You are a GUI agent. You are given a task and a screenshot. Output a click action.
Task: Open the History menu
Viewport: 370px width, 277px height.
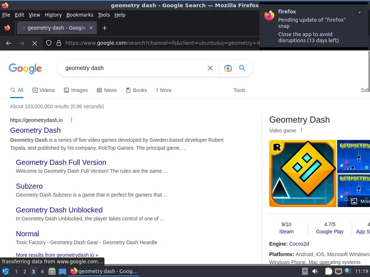point(53,15)
